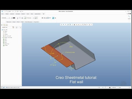Viewport: 132px width, 99px height.
Task: Toggle the highlighted attached preview icon
Action: 48,18
